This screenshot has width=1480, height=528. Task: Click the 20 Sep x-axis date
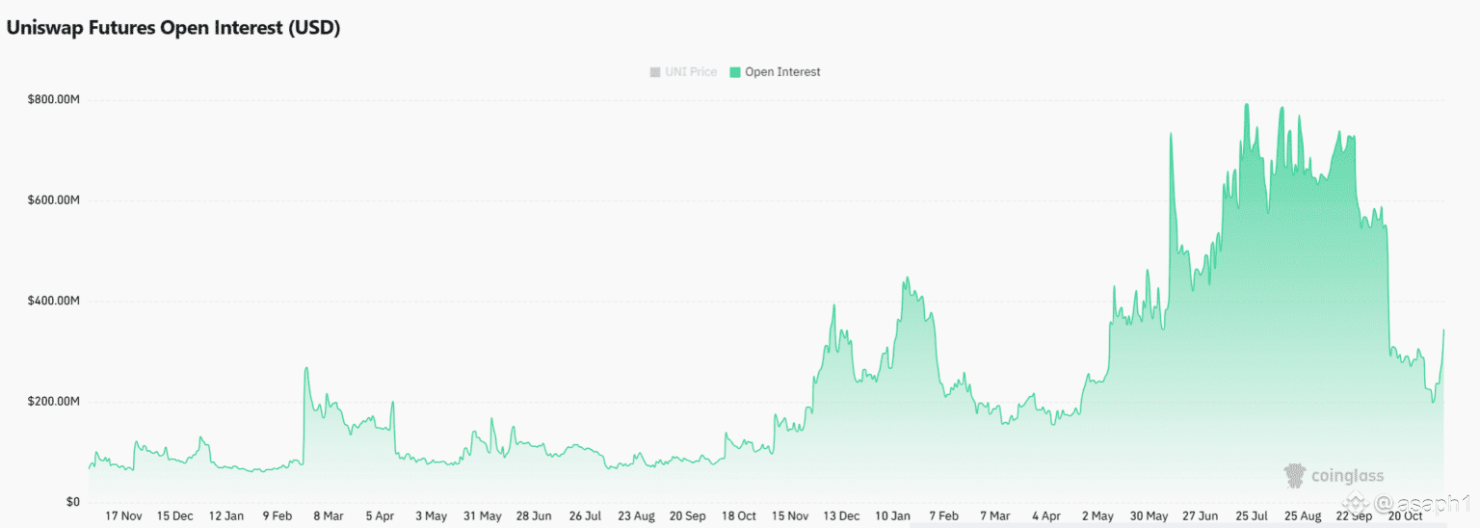[x=688, y=516]
